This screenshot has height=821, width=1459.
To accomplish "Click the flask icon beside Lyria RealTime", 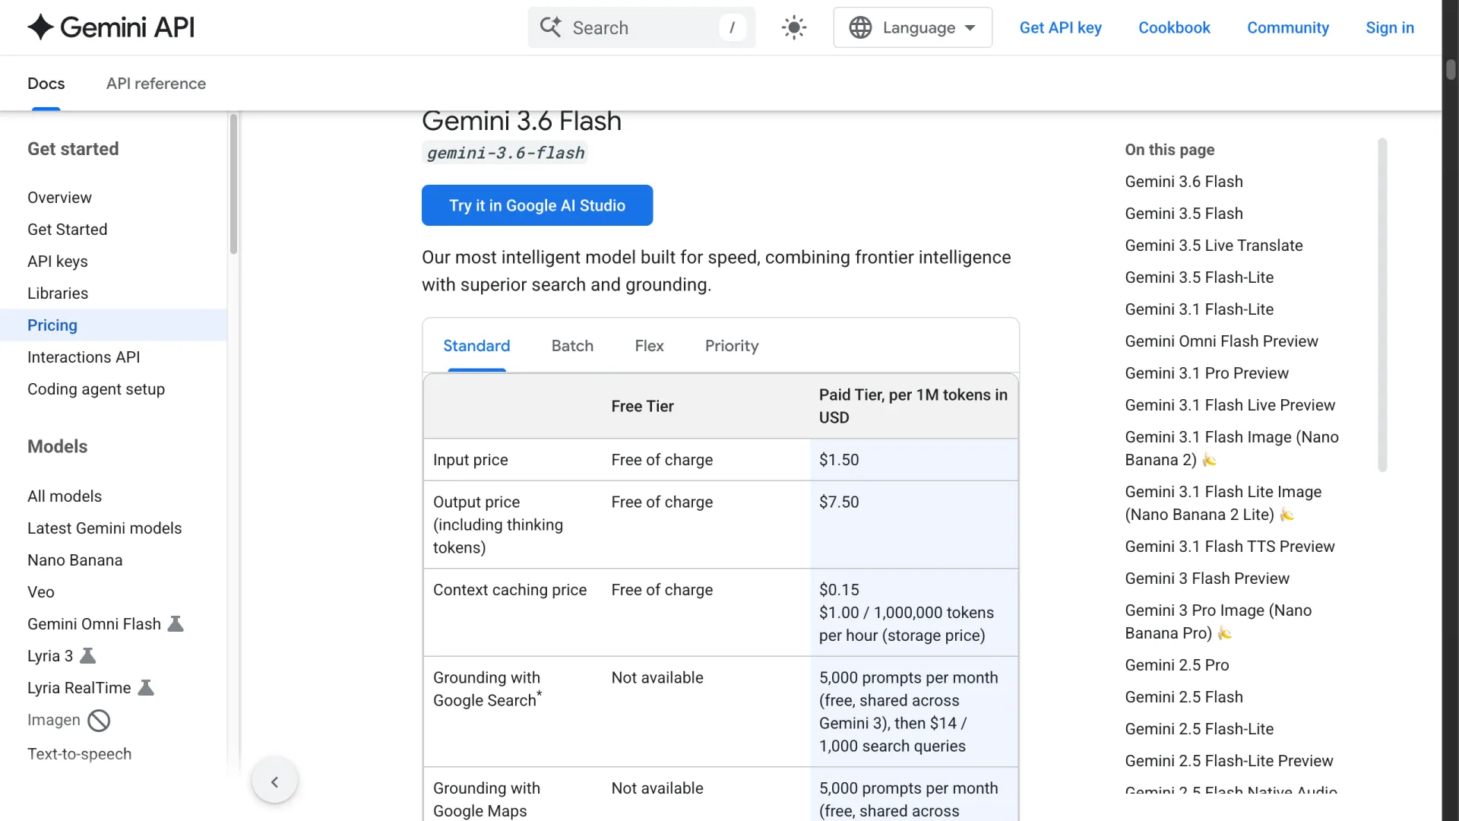I will click(x=146, y=688).
